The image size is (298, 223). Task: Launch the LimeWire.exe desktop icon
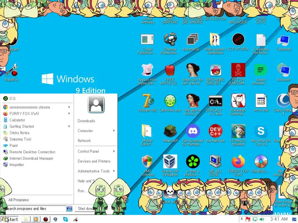point(170,100)
